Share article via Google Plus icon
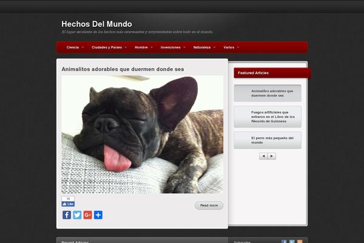The width and height of the screenshot is (364, 243). tap(87, 215)
